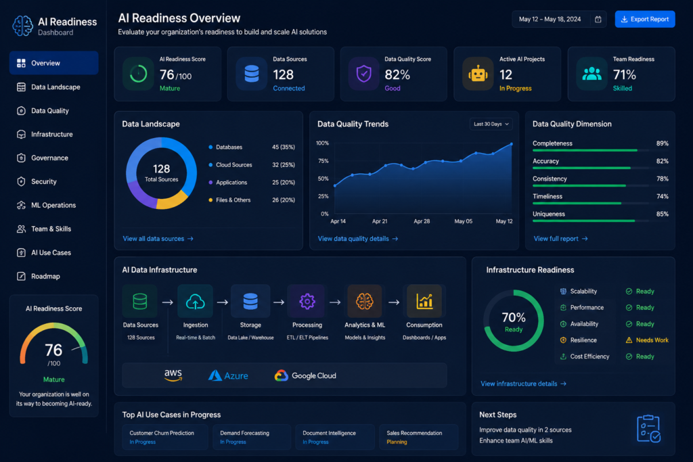Click the AI Readiness brain logo
The width and height of the screenshot is (693, 462).
click(22, 26)
